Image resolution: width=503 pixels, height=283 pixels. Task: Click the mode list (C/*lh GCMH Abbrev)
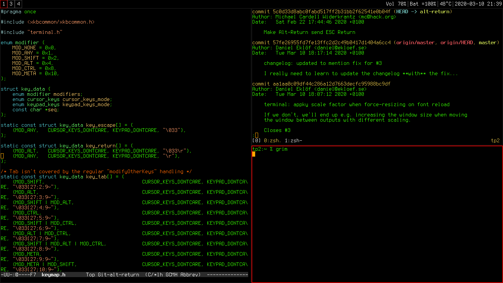coord(173,275)
